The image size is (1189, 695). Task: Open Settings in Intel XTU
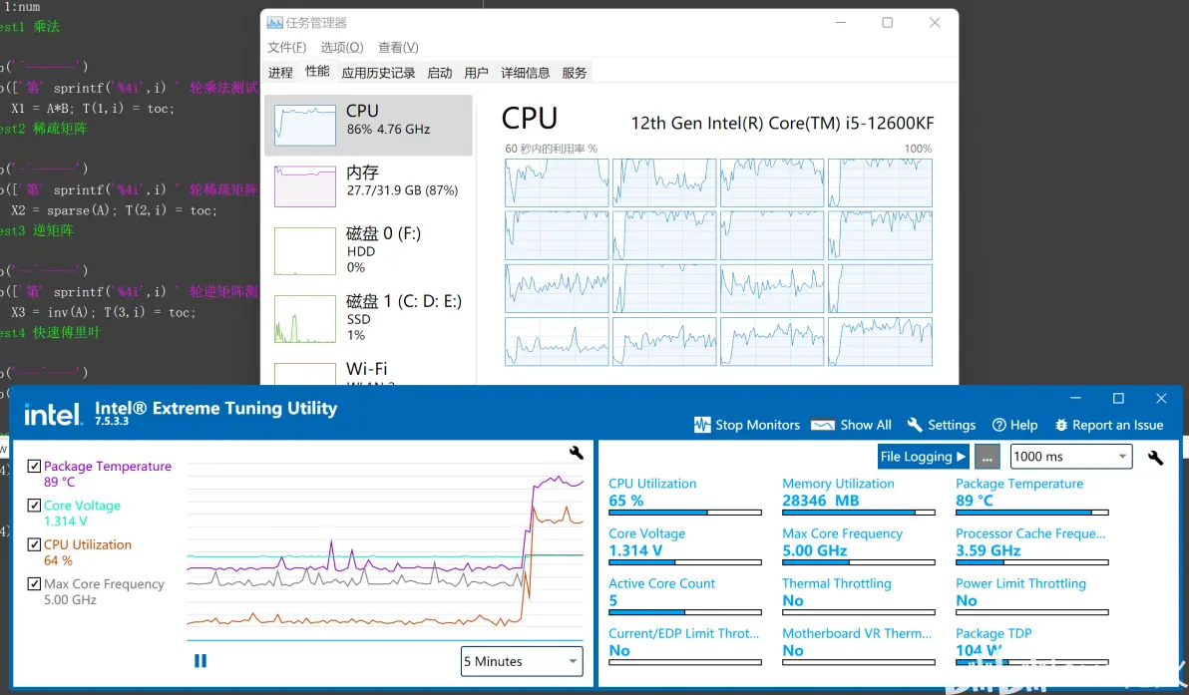(941, 425)
